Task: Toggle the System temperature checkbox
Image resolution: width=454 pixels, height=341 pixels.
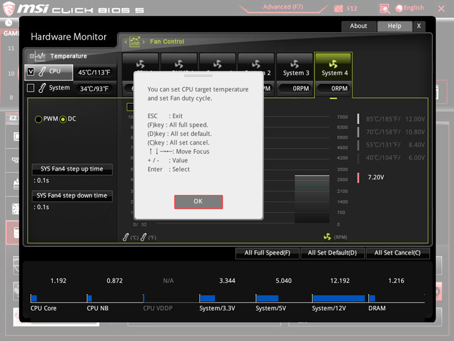Action: click(x=31, y=88)
